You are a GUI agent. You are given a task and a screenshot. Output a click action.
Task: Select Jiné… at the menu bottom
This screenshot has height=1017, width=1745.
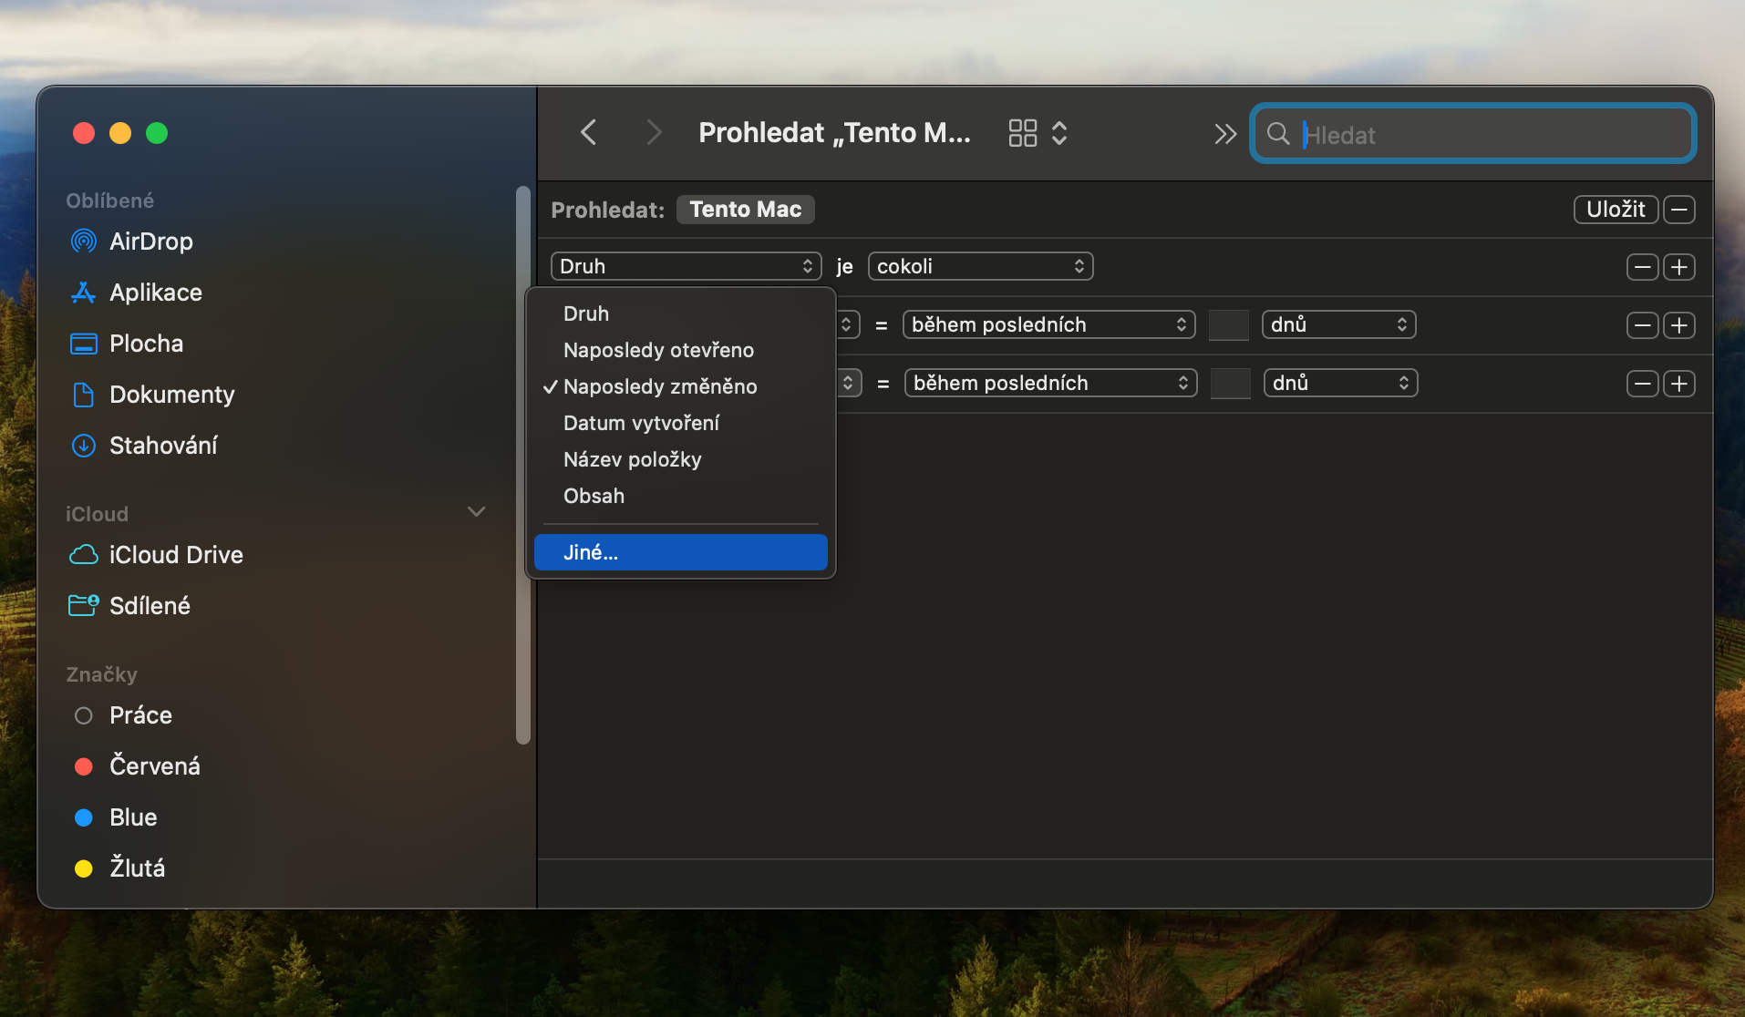pos(681,552)
